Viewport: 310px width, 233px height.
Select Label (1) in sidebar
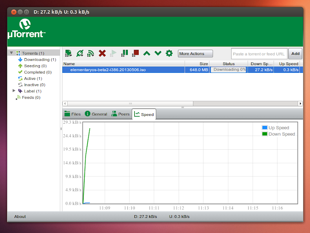(x=33, y=91)
